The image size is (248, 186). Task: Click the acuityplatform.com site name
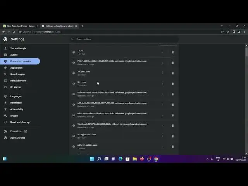coord(86,134)
